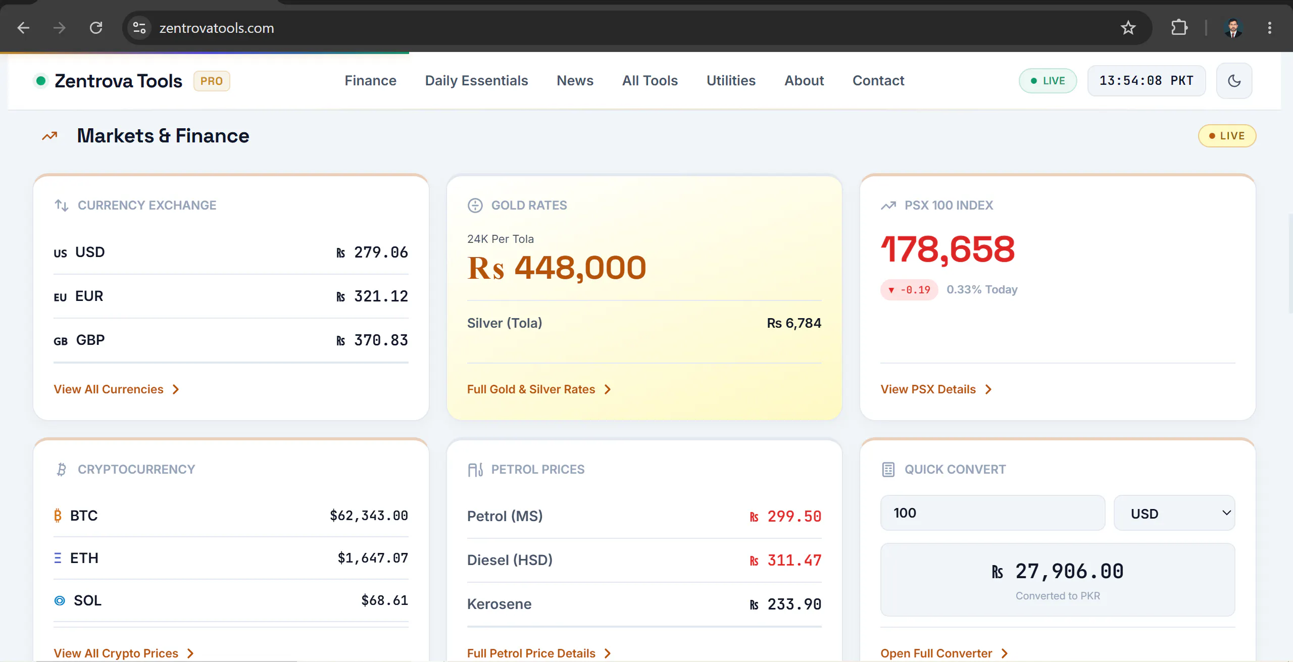Image resolution: width=1293 pixels, height=662 pixels.
Task: Go to the About page
Action: click(804, 81)
